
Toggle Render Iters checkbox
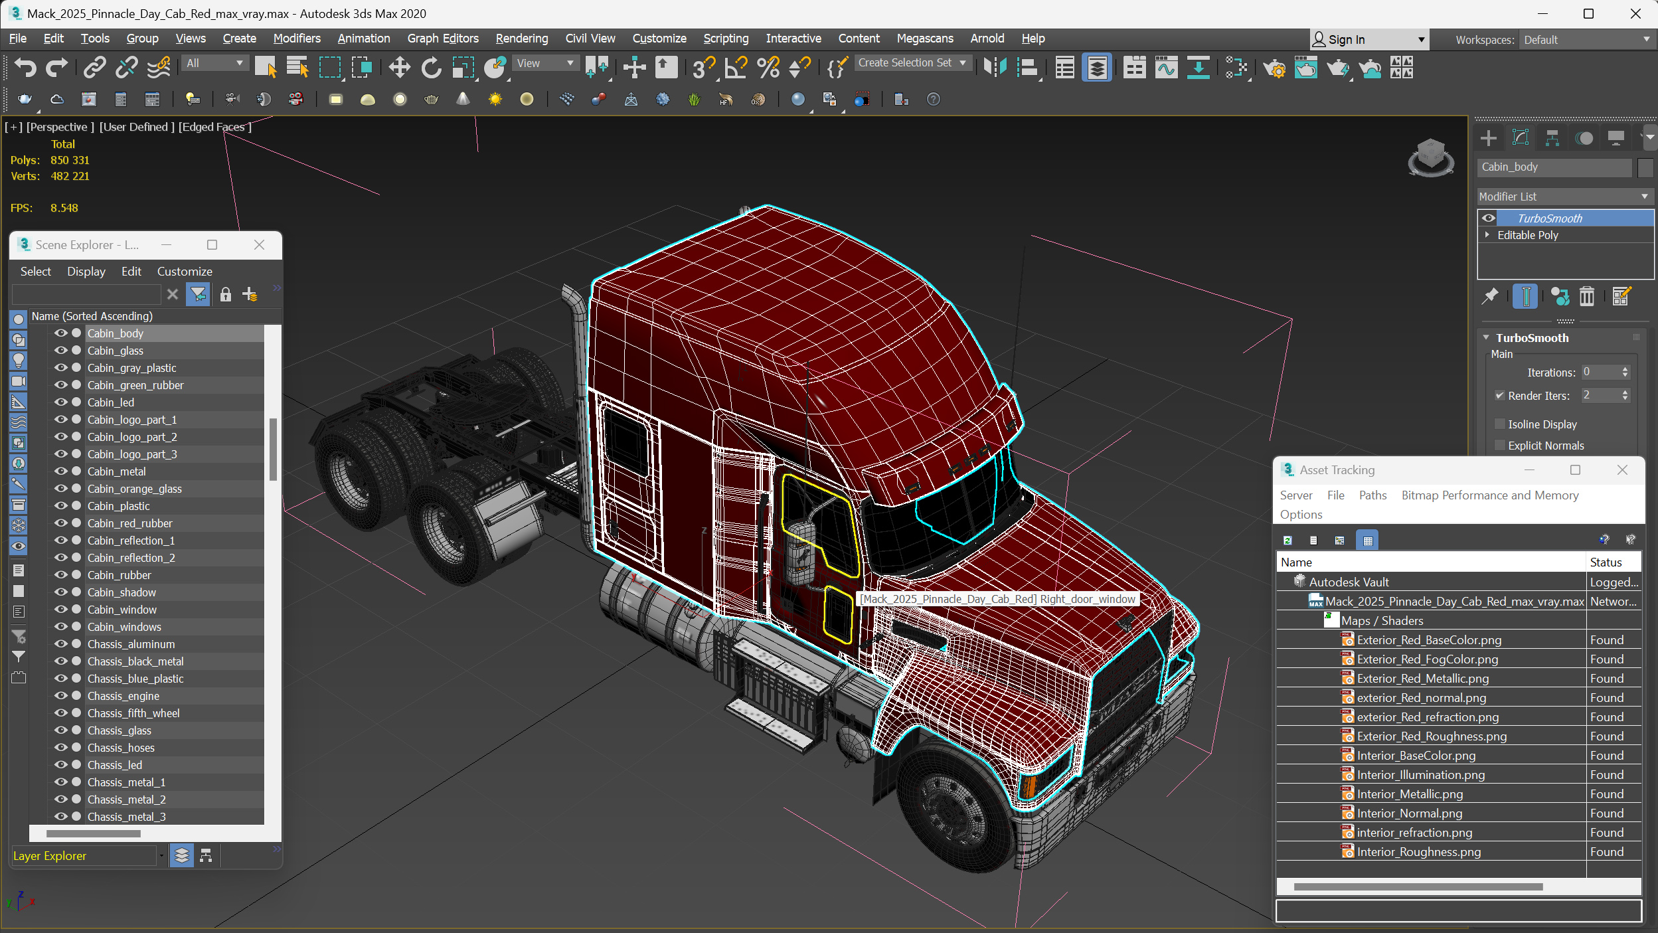(1499, 395)
